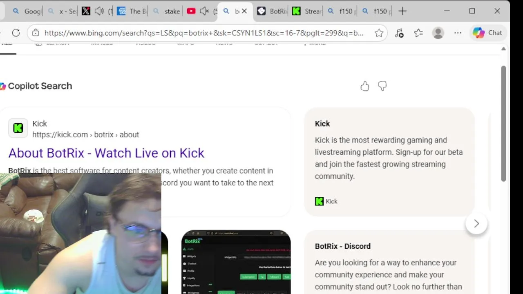View site information lock icon
523x294 pixels.
click(x=36, y=33)
